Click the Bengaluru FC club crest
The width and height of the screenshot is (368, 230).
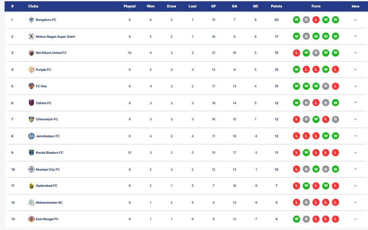[31, 20]
